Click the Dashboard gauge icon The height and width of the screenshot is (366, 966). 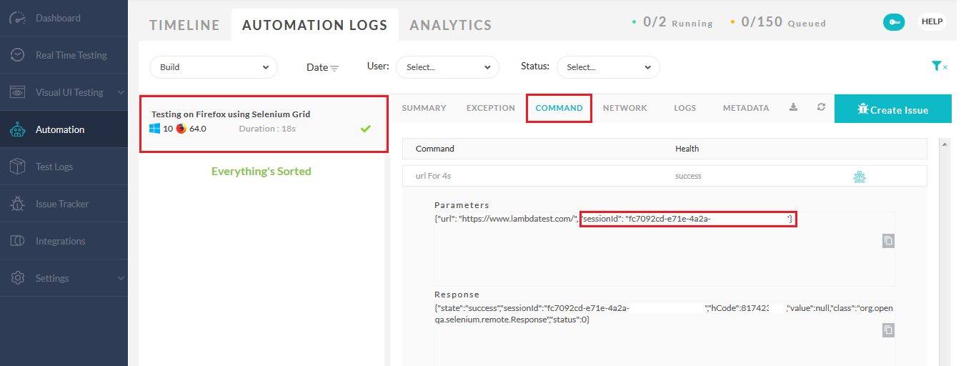click(x=18, y=18)
